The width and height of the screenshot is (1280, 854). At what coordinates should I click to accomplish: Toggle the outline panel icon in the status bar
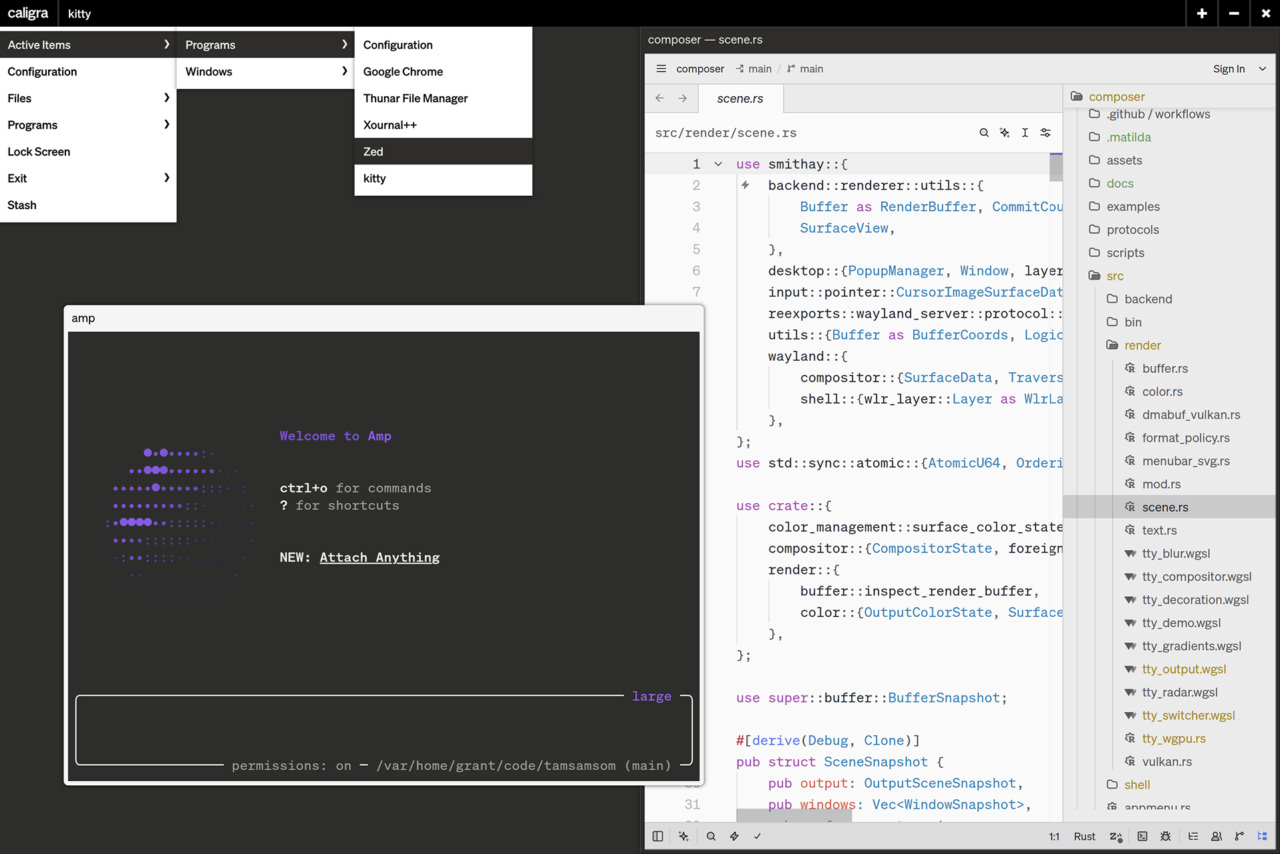(x=1193, y=836)
